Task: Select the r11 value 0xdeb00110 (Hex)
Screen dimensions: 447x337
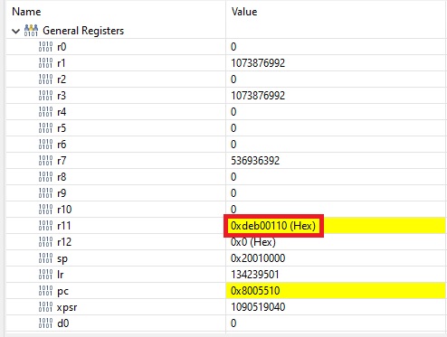Action: pyautogui.click(x=273, y=226)
